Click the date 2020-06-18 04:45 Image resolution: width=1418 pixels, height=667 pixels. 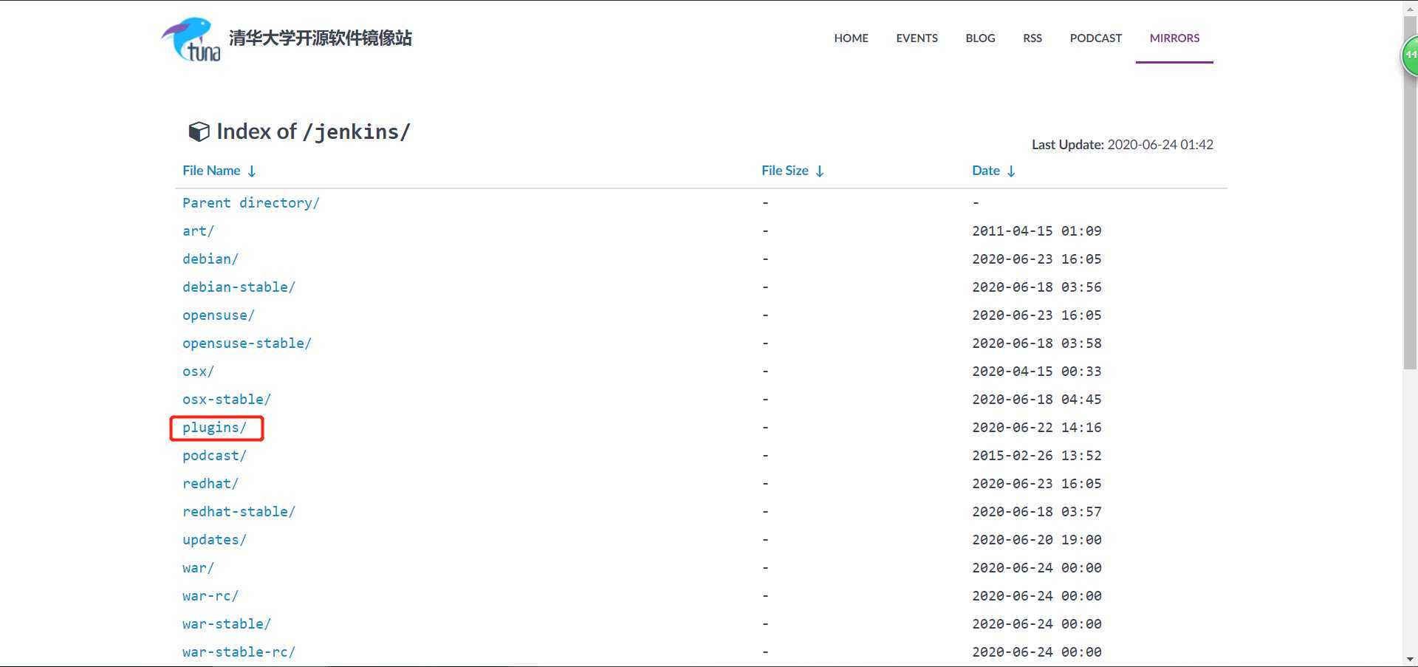pos(1036,400)
